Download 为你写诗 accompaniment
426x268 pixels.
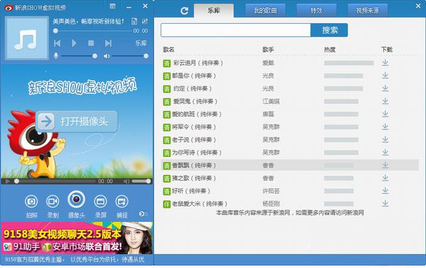pyautogui.click(x=385, y=152)
